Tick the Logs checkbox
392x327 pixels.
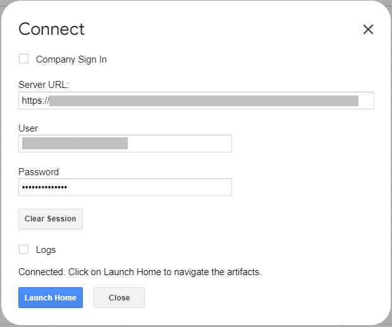pos(24,249)
